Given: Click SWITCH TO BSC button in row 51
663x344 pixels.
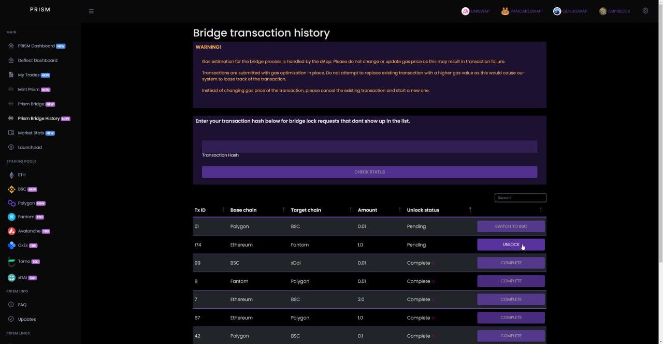Looking at the screenshot, I should (x=511, y=226).
